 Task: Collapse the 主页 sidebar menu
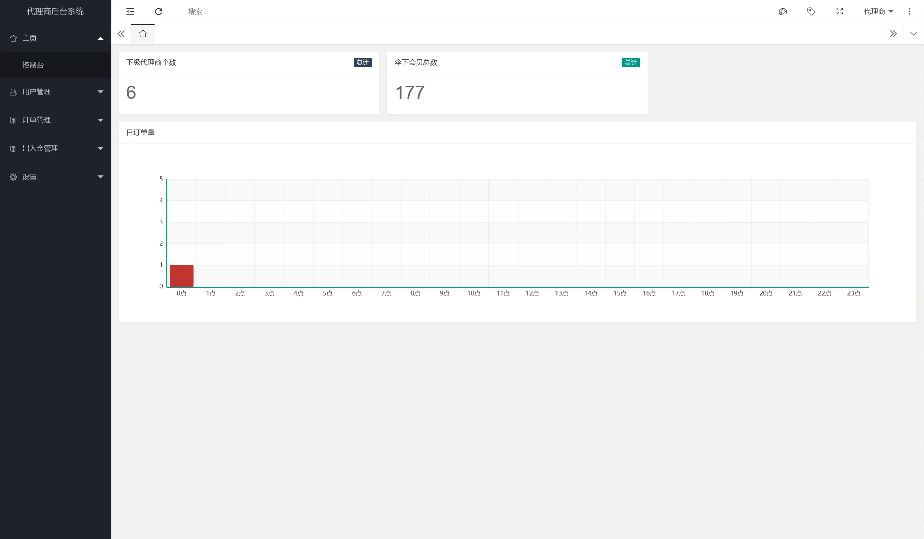click(x=55, y=38)
